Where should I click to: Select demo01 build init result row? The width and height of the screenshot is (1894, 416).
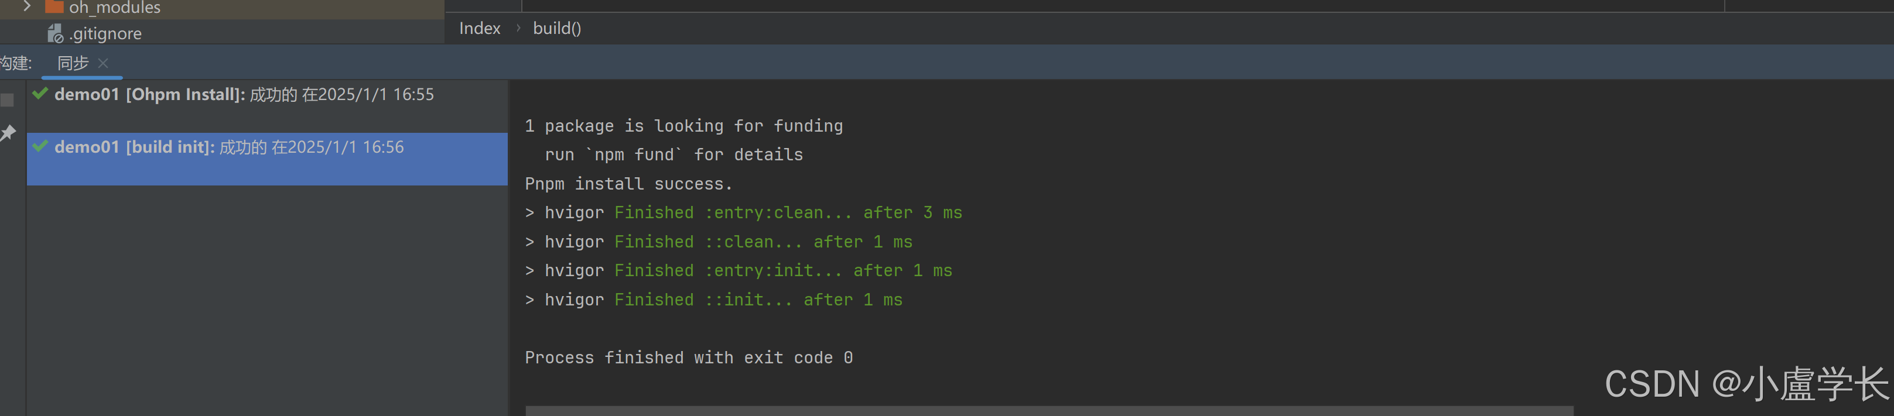click(268, 159)
